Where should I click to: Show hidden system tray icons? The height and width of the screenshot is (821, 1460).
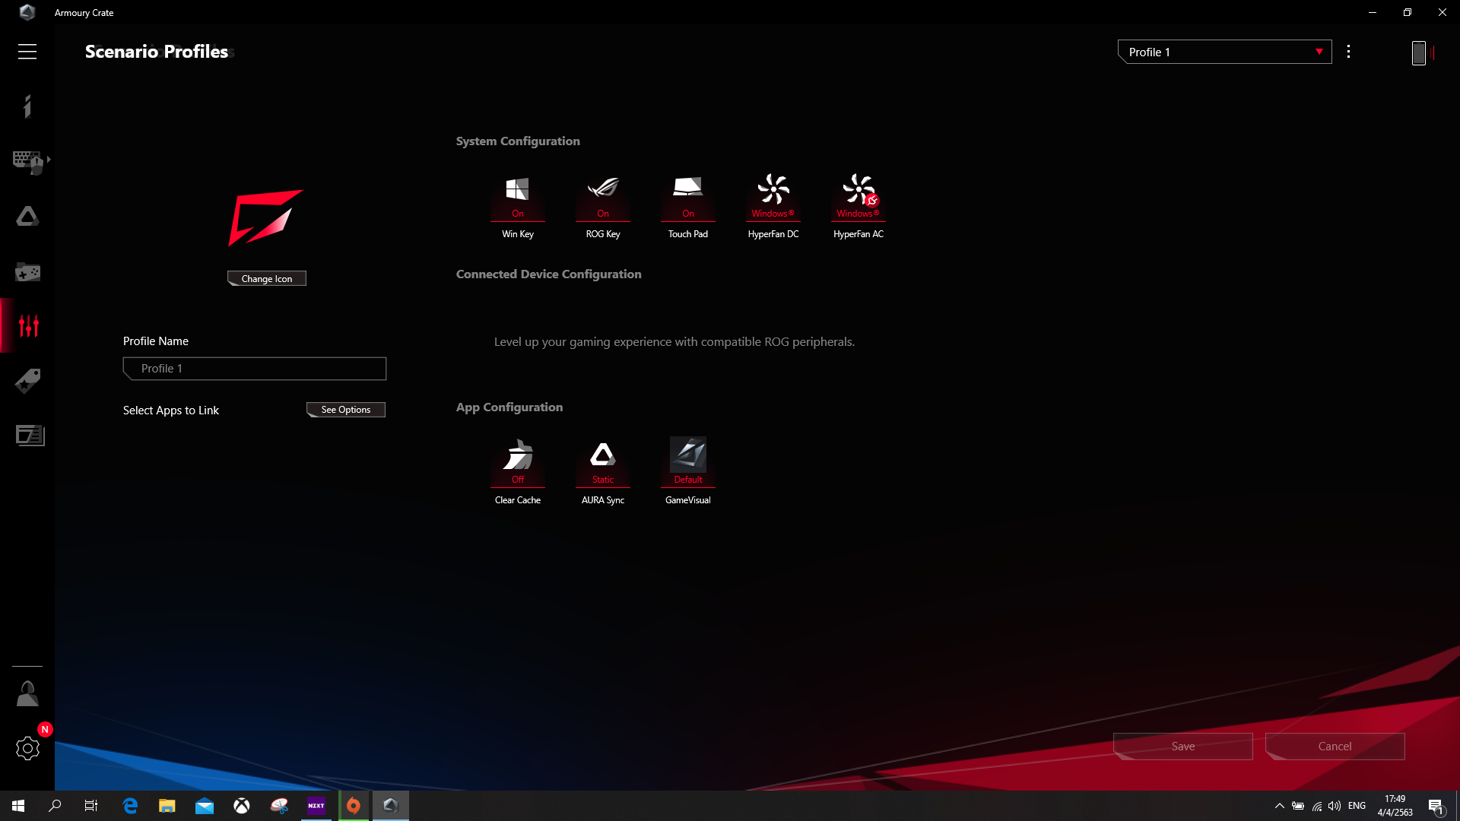tap(1280, 806)
